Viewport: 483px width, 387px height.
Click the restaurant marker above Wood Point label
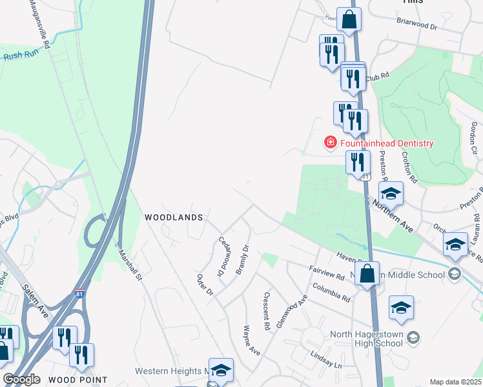click(x=81, y=356)
